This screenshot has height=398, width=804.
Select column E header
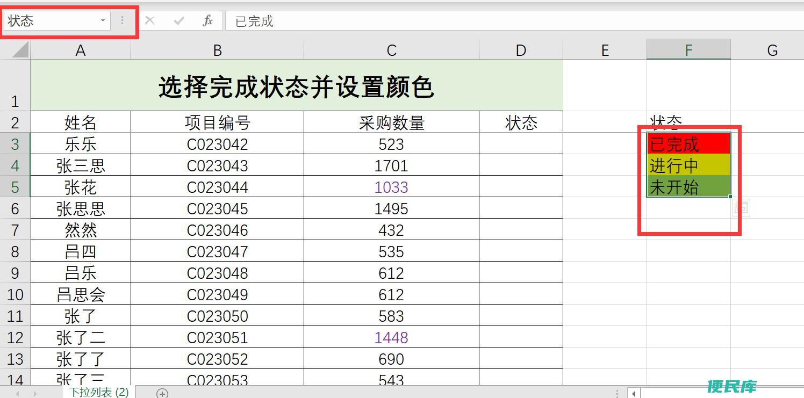[605, 50]
